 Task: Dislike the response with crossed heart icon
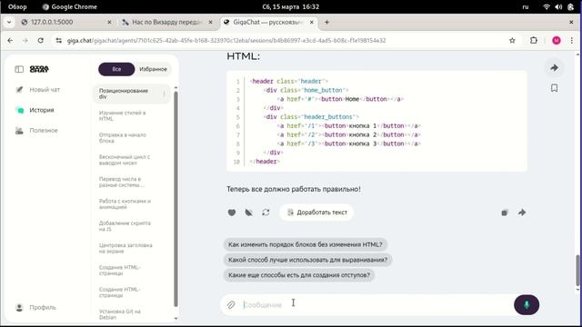(x=248, y=213)
